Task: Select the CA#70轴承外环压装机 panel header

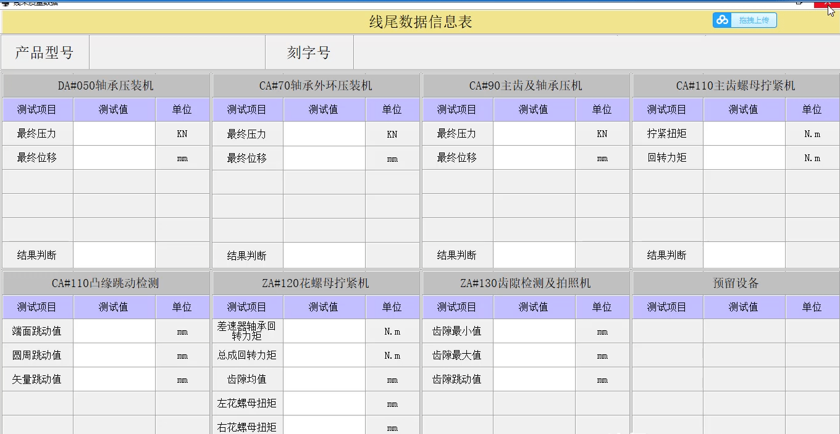Action: 316,85
